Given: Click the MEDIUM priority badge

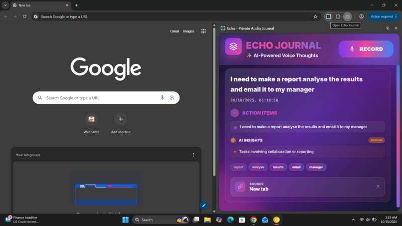Looking at the screenshot, I should 377,140.
